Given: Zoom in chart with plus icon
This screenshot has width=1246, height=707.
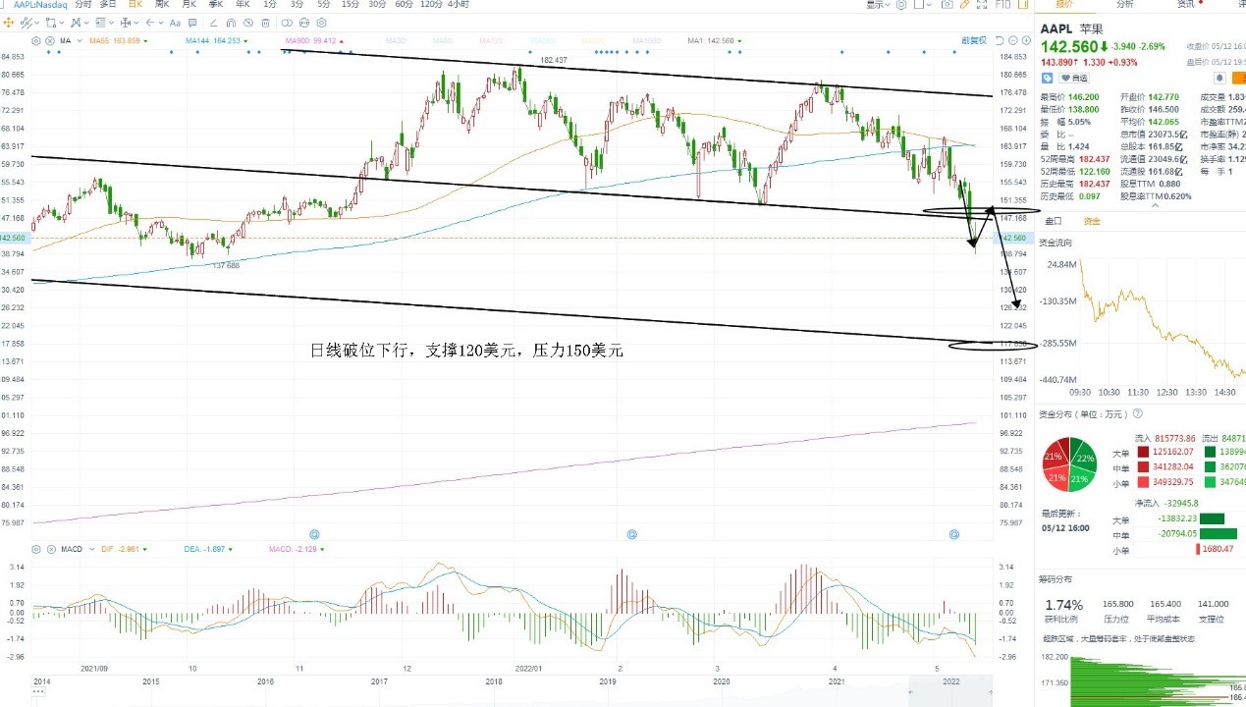Looking at the screenshot, I should [x=1026, y=41].
